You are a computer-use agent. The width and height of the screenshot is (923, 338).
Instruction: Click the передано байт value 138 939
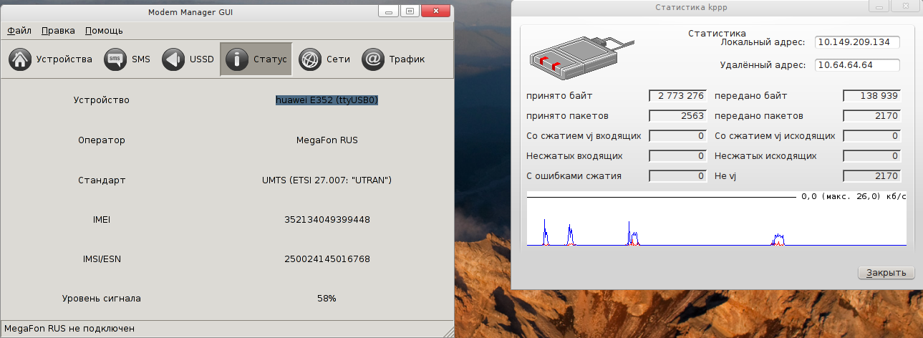(x=872, y=95)
